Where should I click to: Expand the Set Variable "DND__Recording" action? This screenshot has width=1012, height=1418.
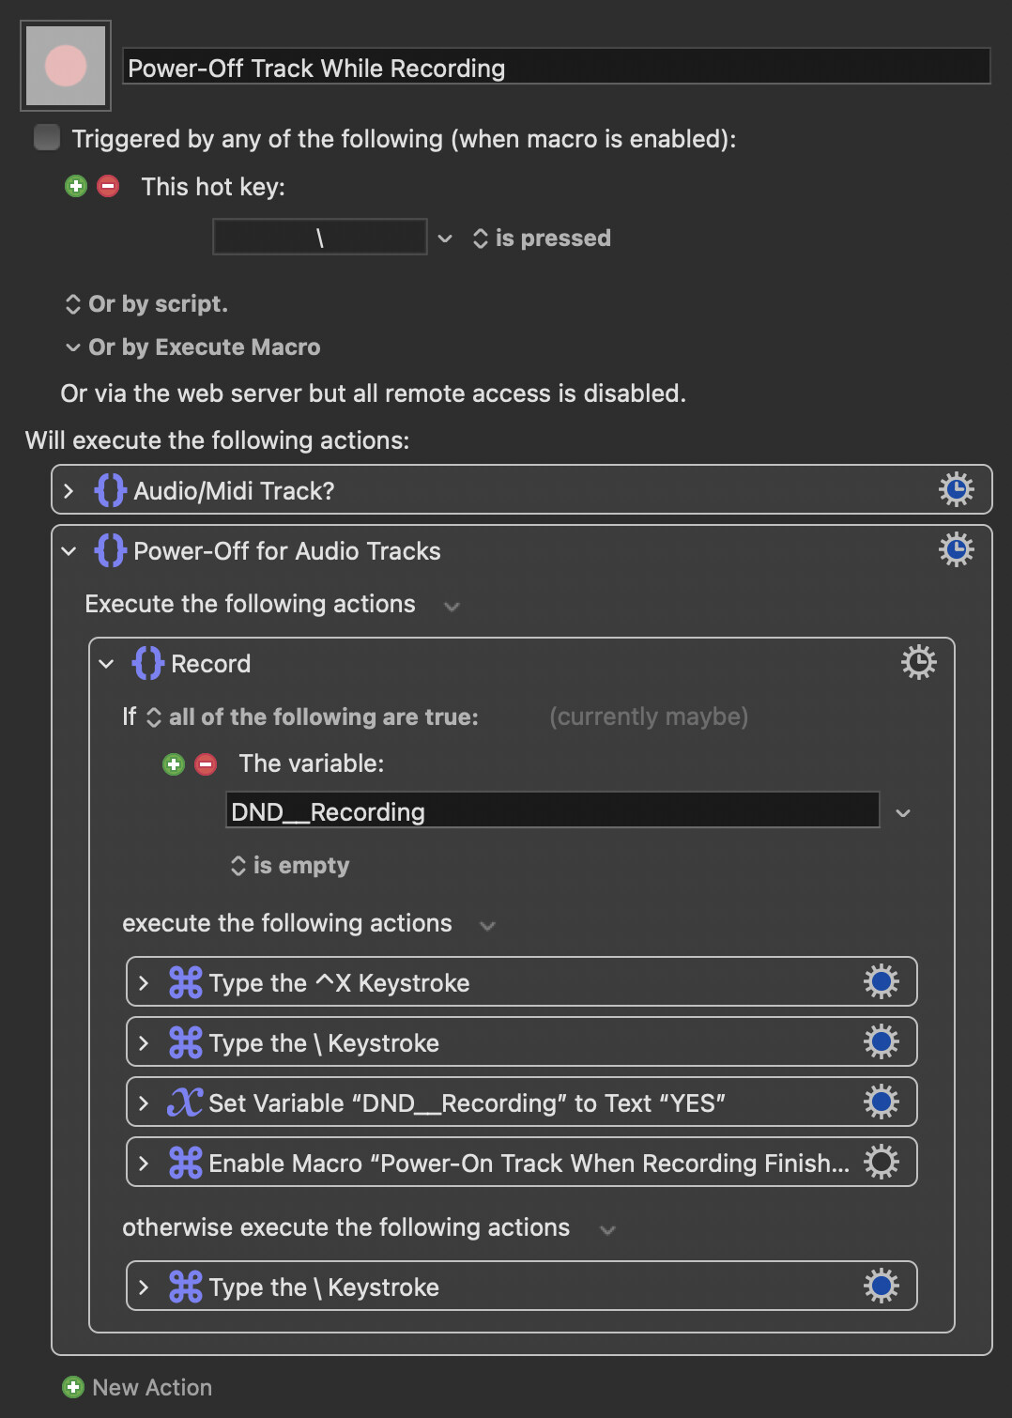[144, 1103]
